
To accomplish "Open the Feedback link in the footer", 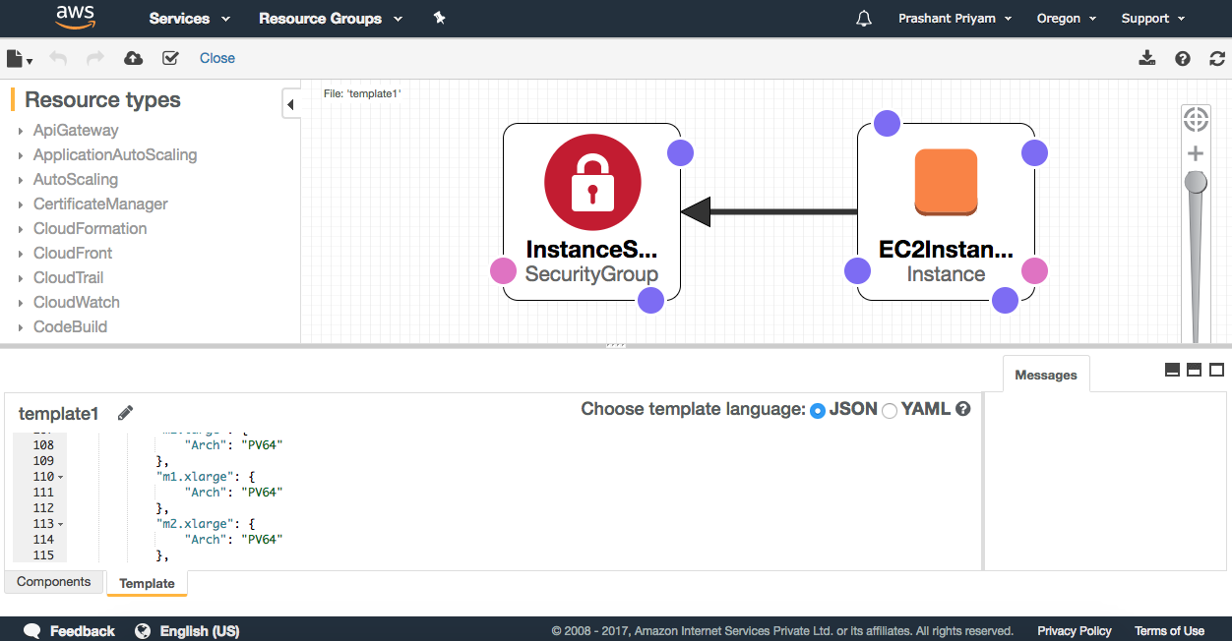I will pyautogui.click(x=70, y=630).
